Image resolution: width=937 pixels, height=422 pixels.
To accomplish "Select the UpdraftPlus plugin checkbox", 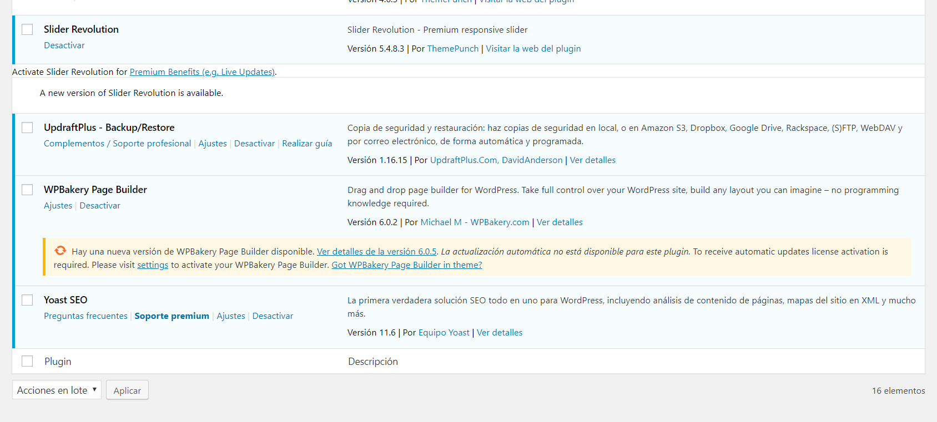I will [x=27, y=128].
